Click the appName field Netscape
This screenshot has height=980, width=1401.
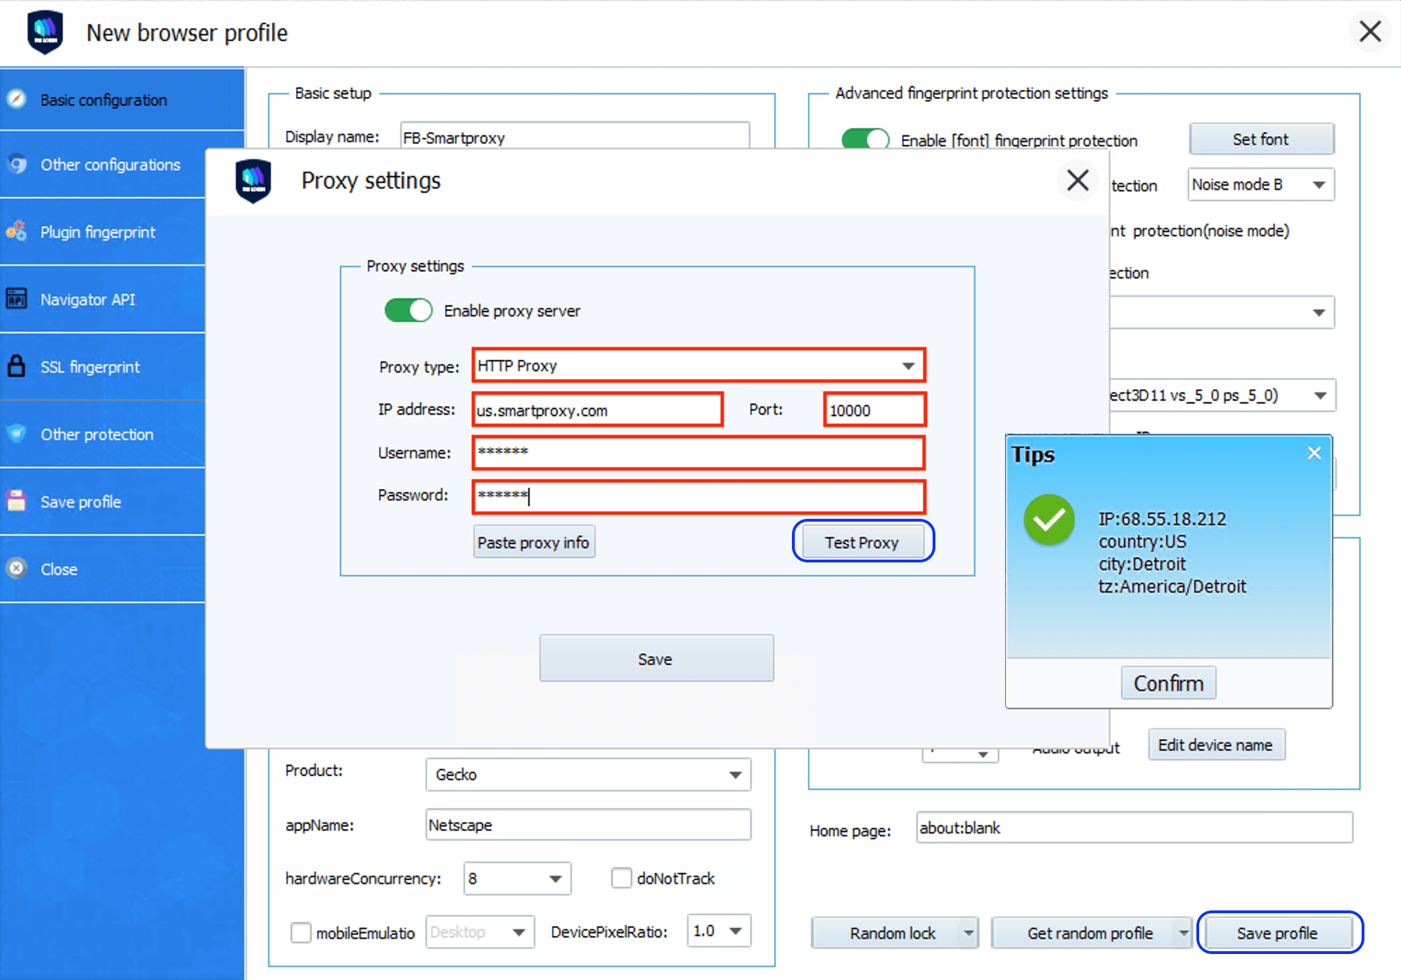[588, 825]
